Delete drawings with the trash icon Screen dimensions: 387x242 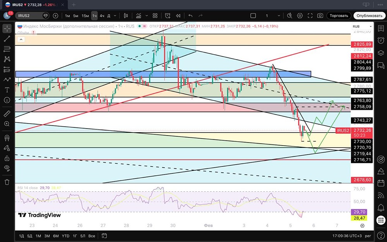tap(7, 182)
